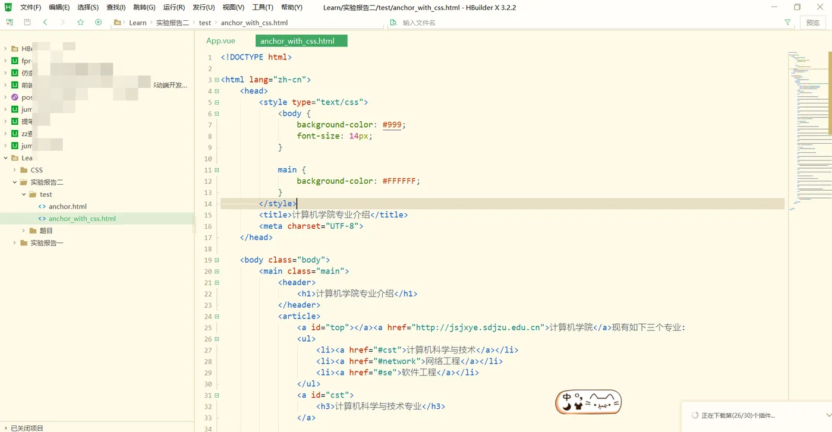832x432 pixels.
Task: Open anchor.html in the project tree
Action: pyautogui.click(x=68, y=206)
